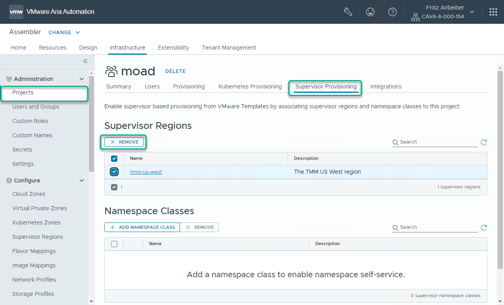Click REMOVE button under Namespace Classes

coord(199,227)
